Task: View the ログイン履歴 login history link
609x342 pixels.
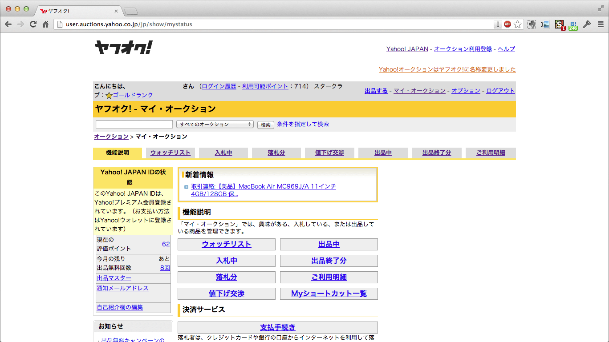Action: [219, 86]
